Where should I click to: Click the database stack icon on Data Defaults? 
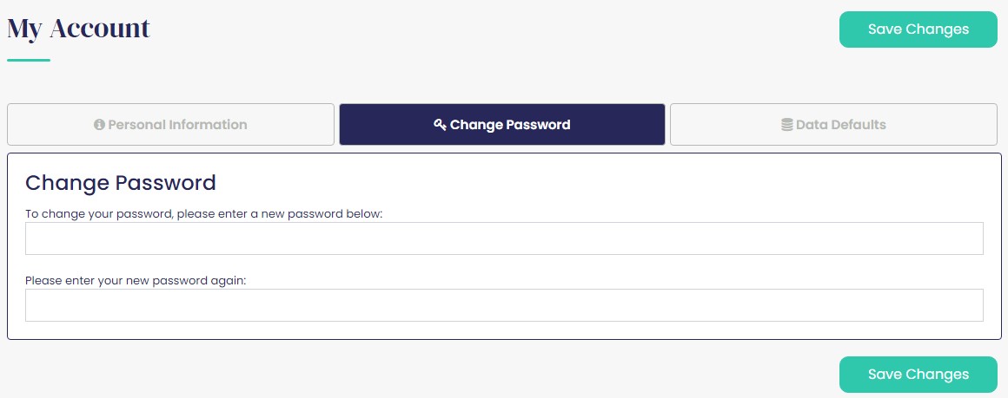[787, 125]
